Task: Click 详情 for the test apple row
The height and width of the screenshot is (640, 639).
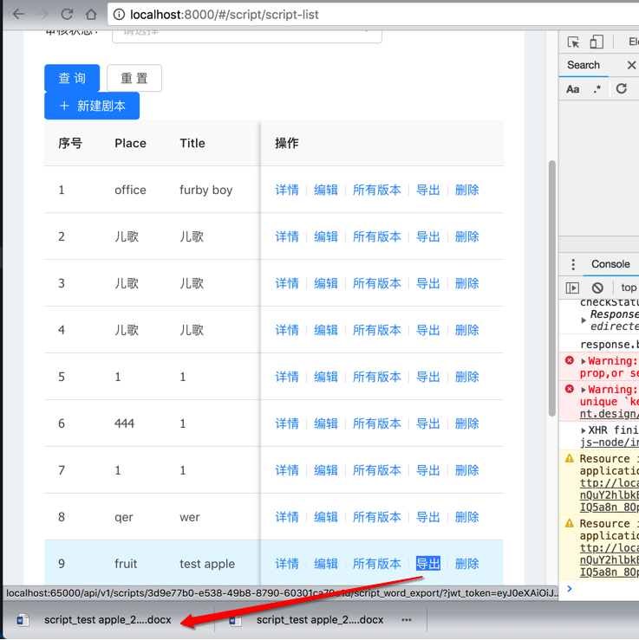Action: click(x=287, y=564)
